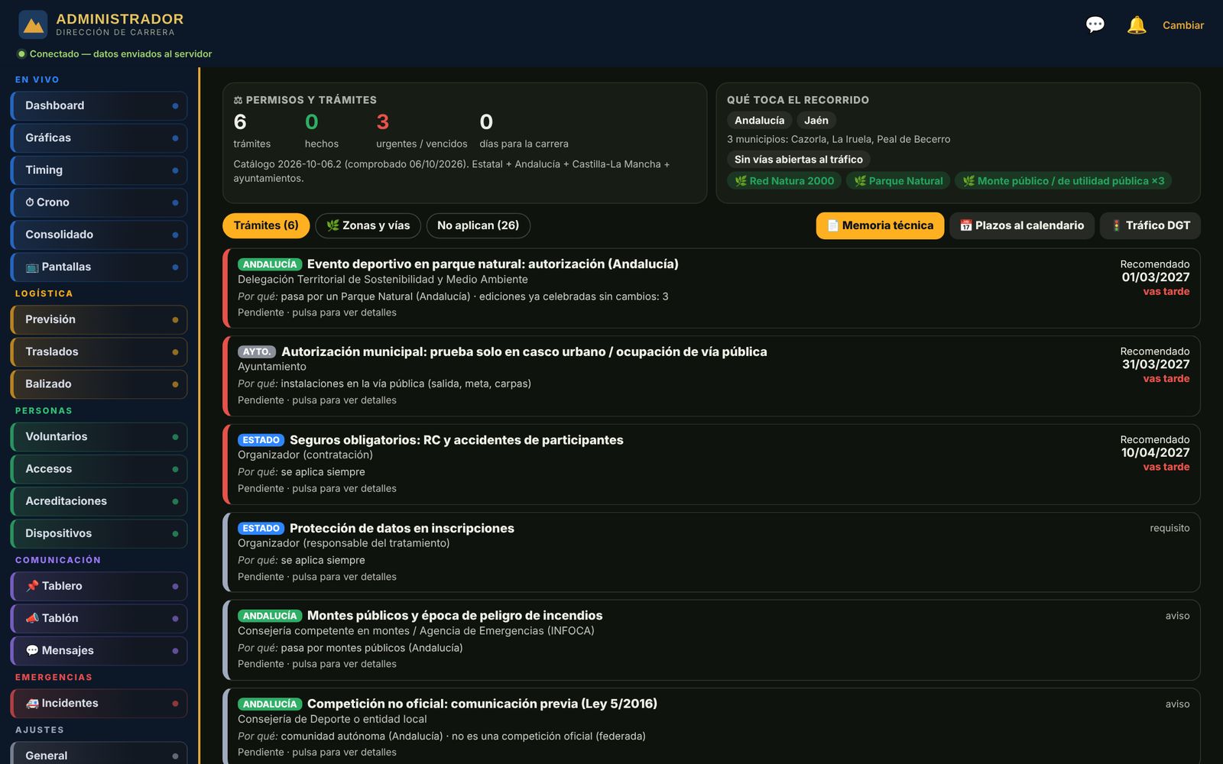Switch to Zonas y vías tab
Viewport: 1223px width, 764px height.
(368, 225)
